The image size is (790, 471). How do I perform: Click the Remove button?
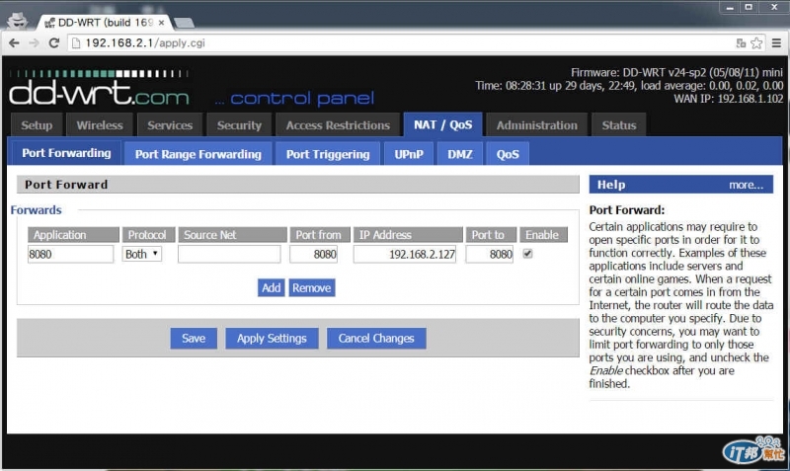click(312, 287)
